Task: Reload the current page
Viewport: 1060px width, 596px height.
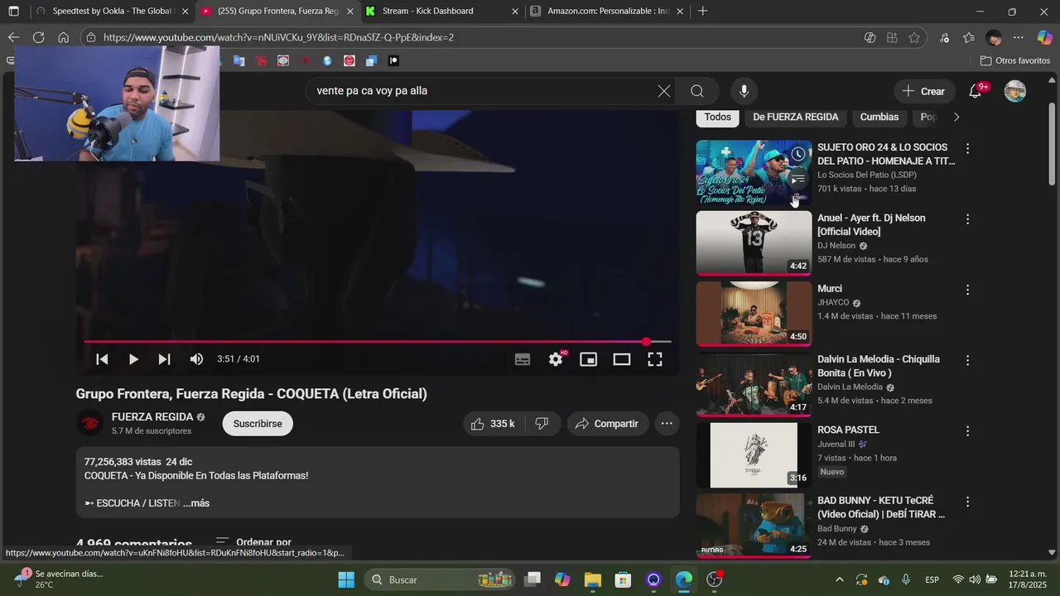Action: (38, 37)
